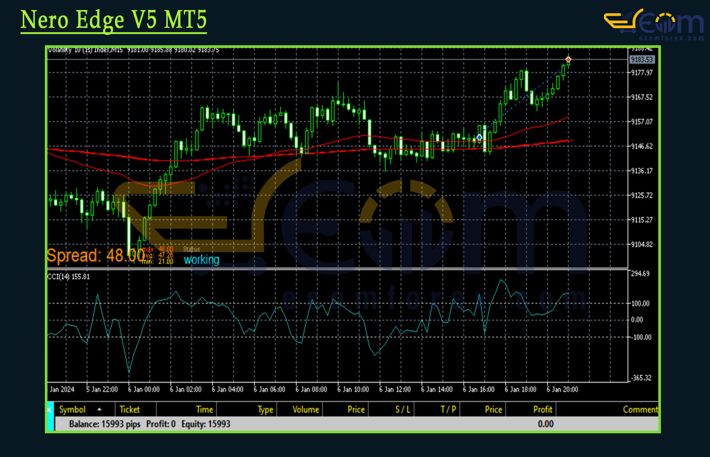Click the Profit column header
Viewport: 710px width, 457px height.
(542, 410)
